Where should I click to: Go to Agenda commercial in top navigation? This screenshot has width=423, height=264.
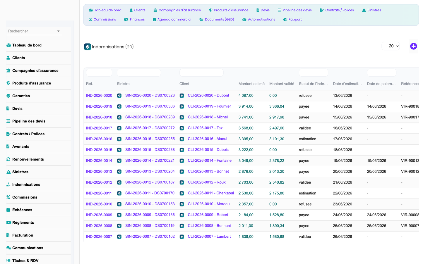(x=172, y=20)
